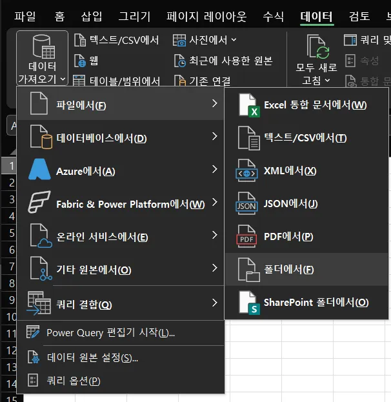Image resolution: width=391 pixels, height=402 pixels.
Task: Expand the 쿼리 결합 submenu arrow
Action: tap(214, 303)
